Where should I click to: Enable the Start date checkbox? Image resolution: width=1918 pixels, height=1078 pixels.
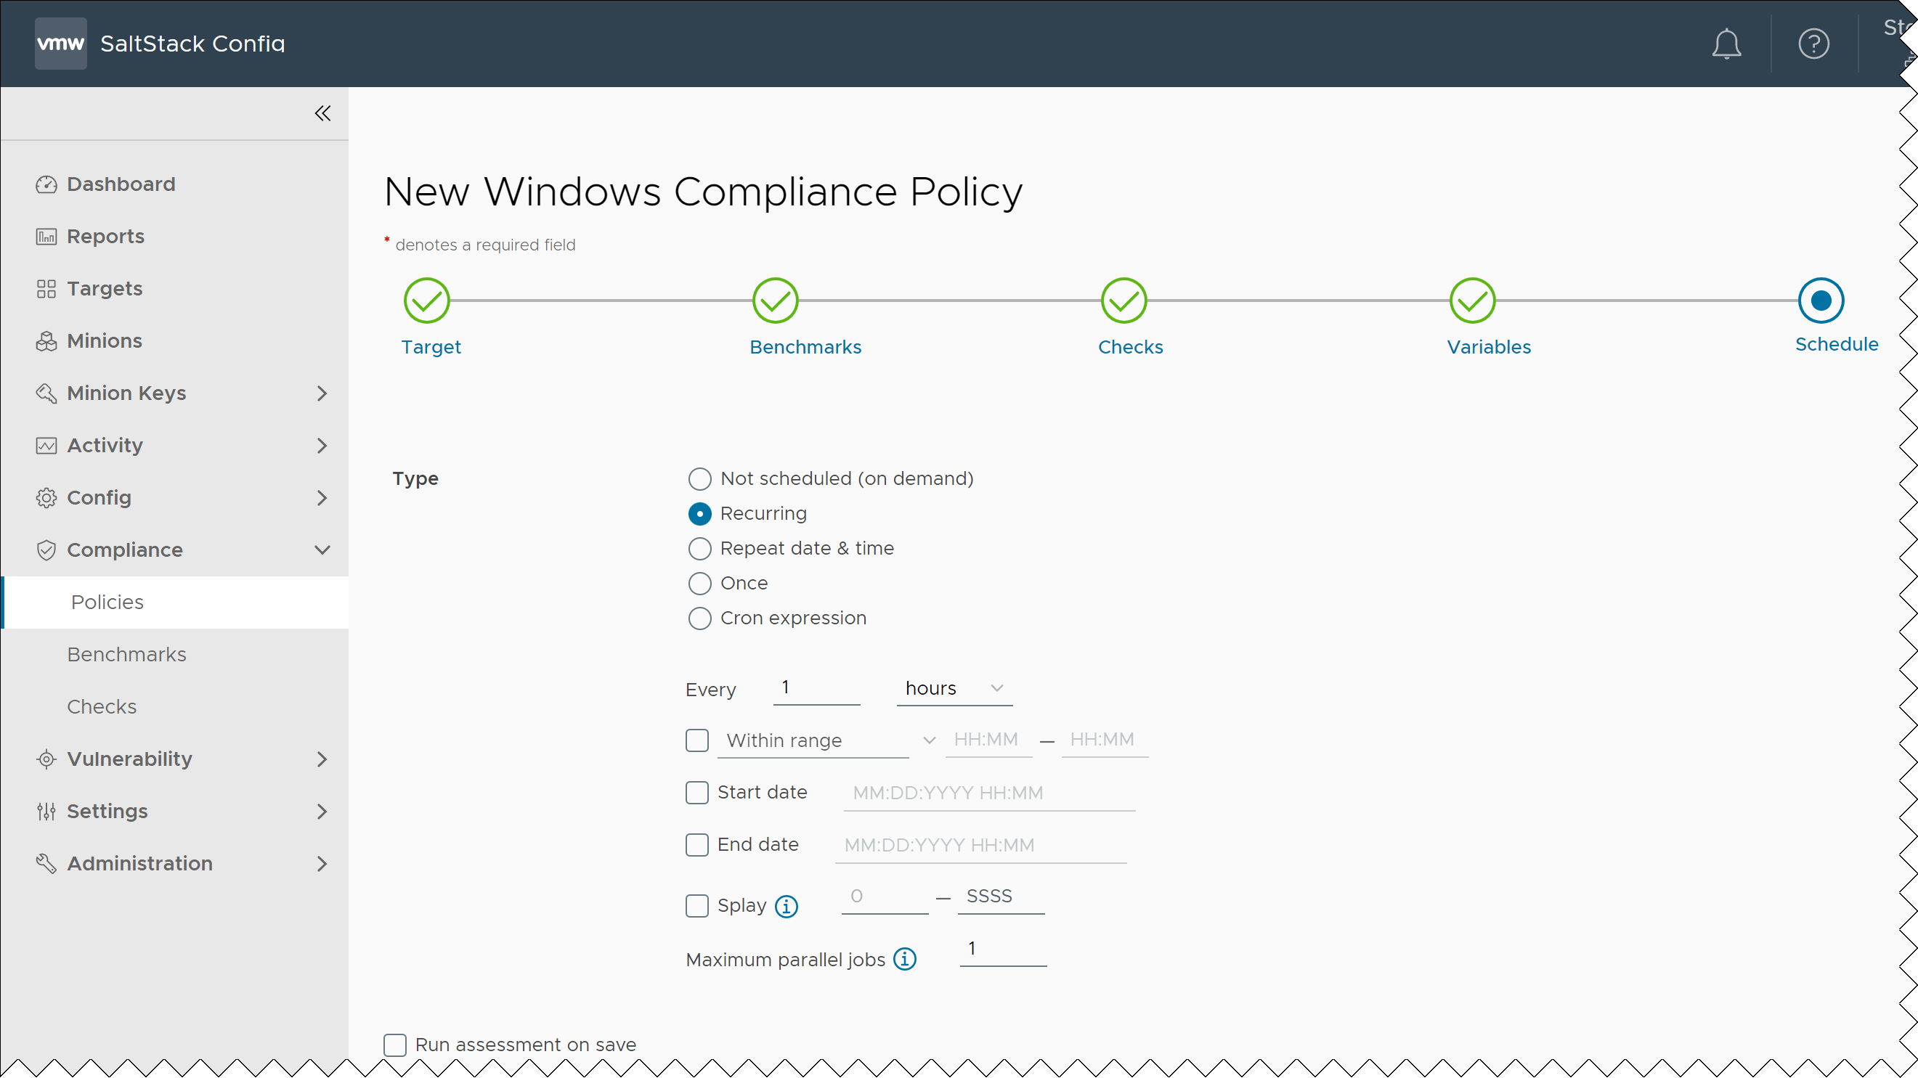point(697,792)
